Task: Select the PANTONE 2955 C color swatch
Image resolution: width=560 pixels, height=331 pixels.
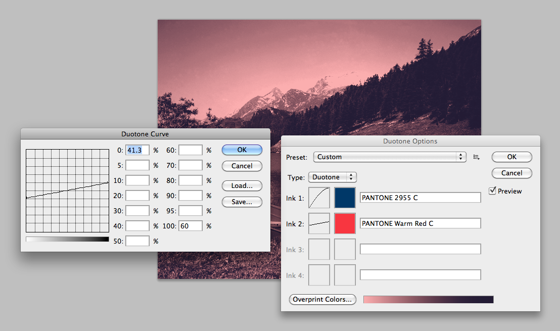Action: 345,197
